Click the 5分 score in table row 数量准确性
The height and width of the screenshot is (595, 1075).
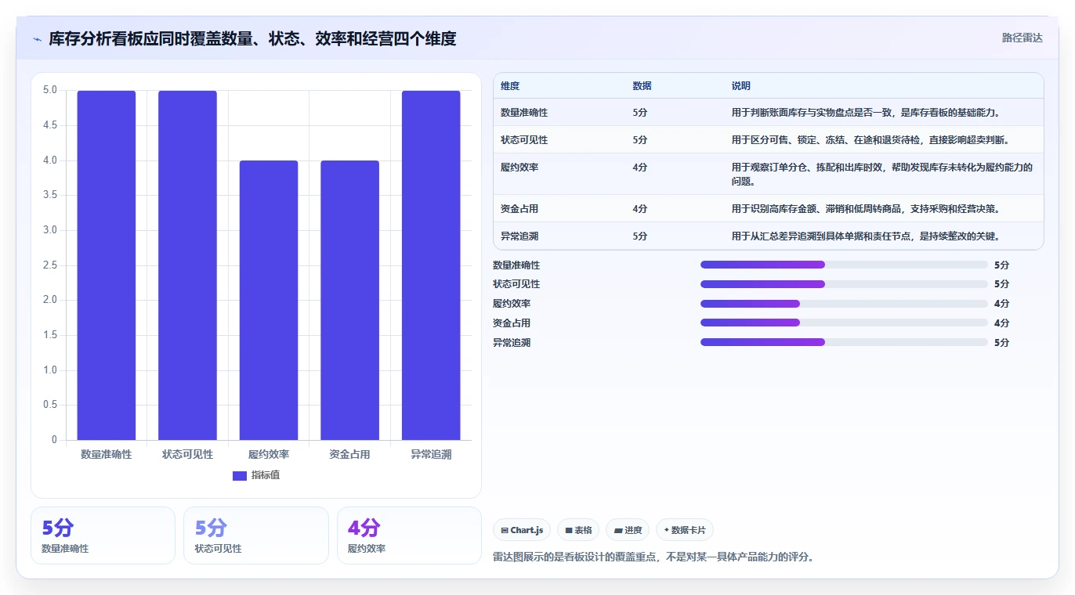click(x=640, y=113)
